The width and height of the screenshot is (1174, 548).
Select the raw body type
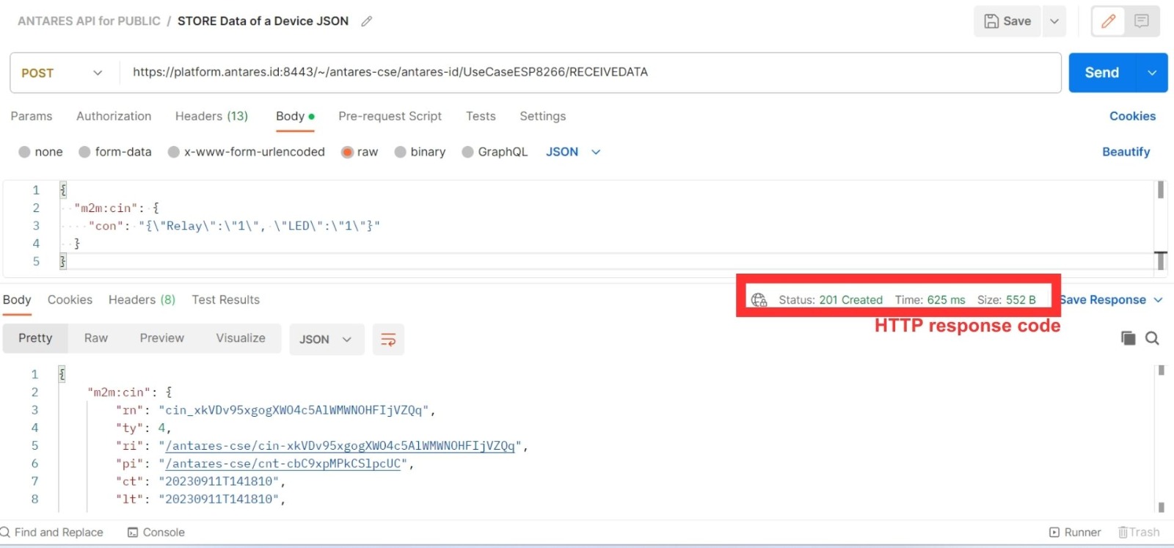coord(360,152)
